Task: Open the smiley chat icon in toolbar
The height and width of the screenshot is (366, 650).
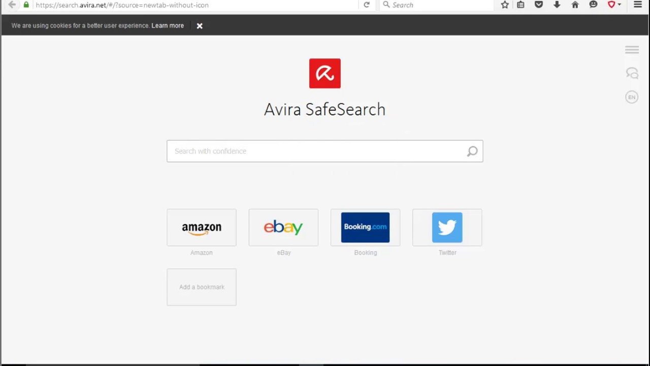Action: tap(593, 5)
